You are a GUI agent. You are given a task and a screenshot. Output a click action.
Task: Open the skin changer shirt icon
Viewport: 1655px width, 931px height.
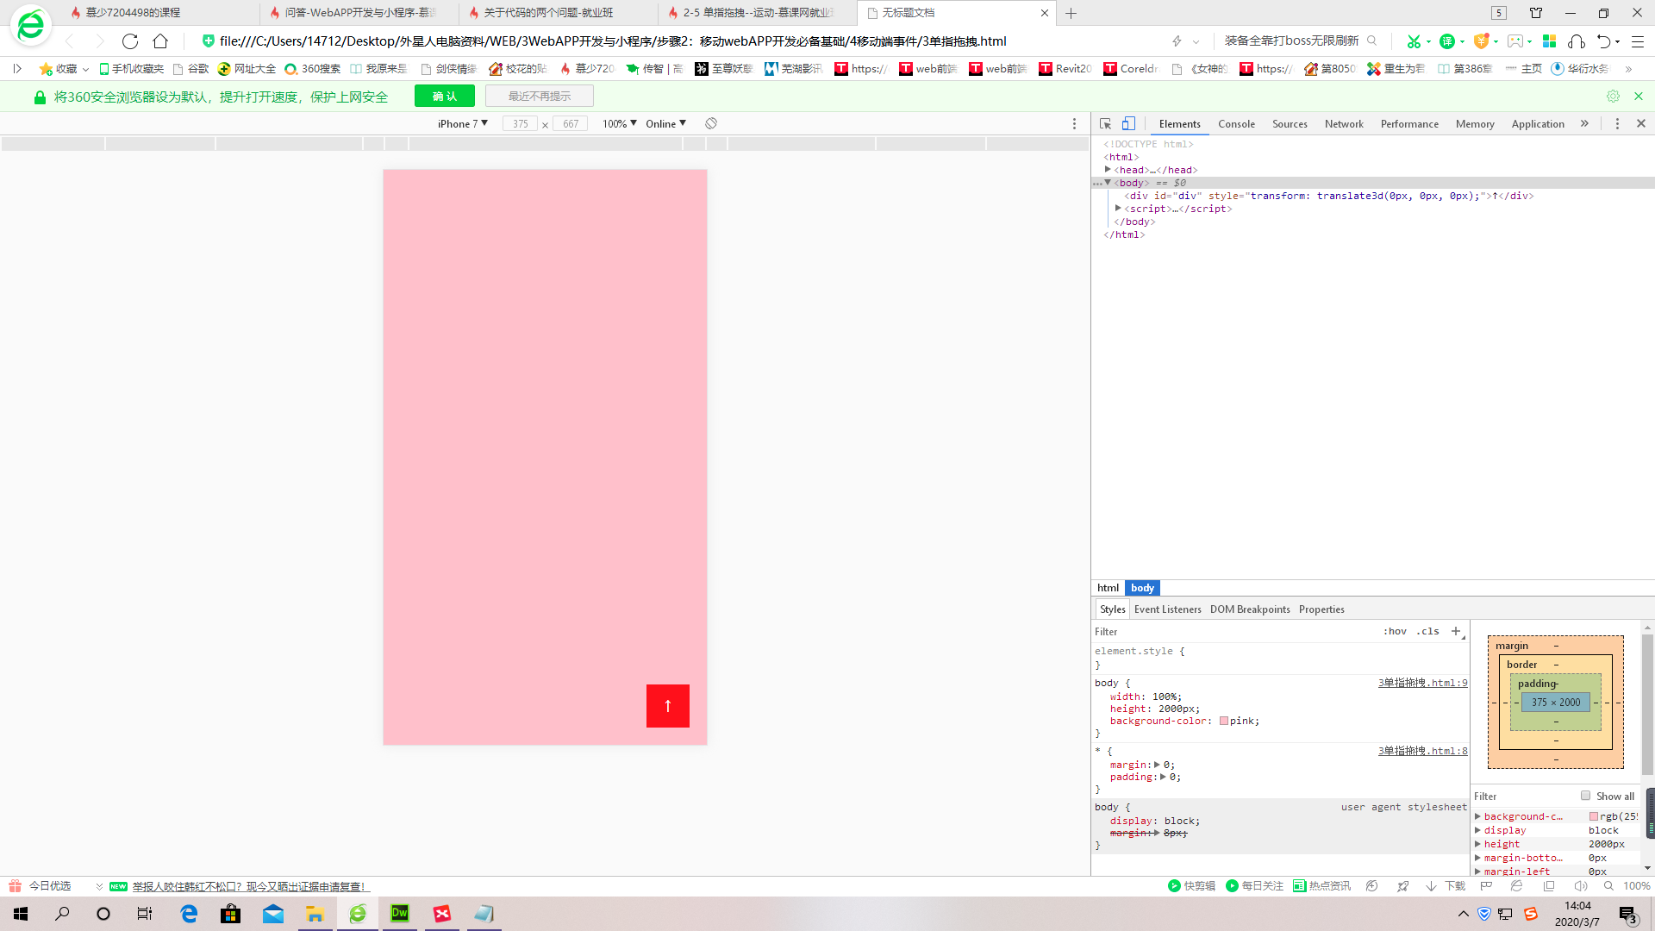[1536, 13]
